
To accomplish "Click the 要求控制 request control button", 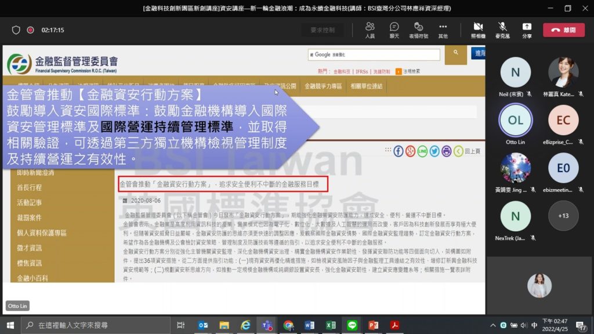I will (323, 30).
